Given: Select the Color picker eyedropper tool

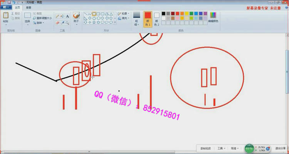Looking at the screenshot, I should (x=62, y=23).
